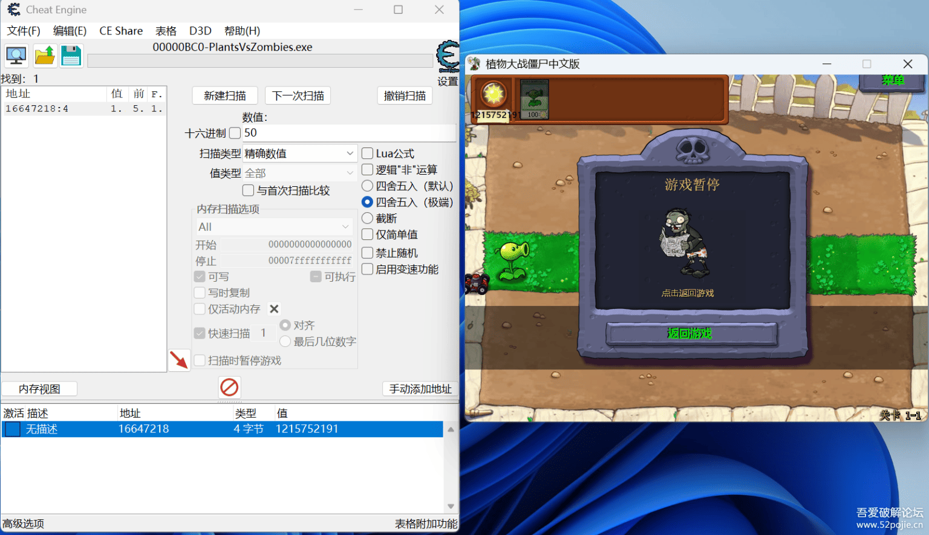Click the Cheat Engine title bar logo
Screen dimensions: 929x535
point(14,10)
